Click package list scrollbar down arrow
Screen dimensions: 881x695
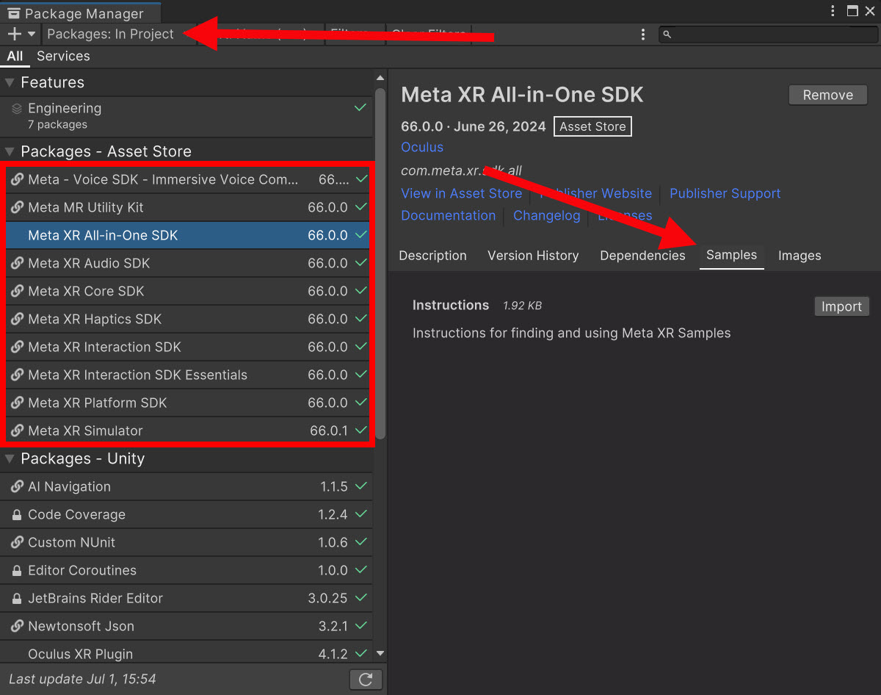click(380, 653)
